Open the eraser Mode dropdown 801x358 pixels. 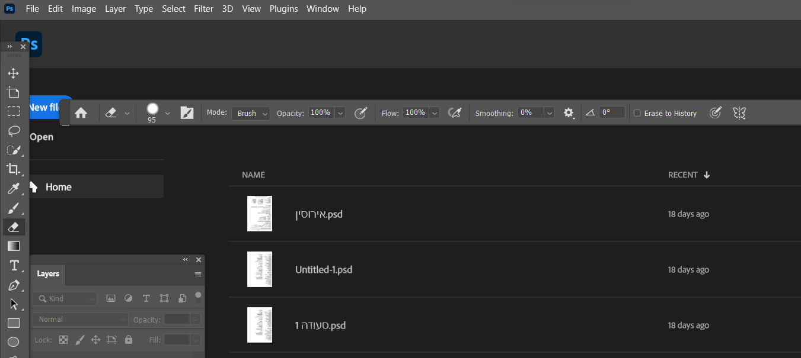click(x=251, y=113)
